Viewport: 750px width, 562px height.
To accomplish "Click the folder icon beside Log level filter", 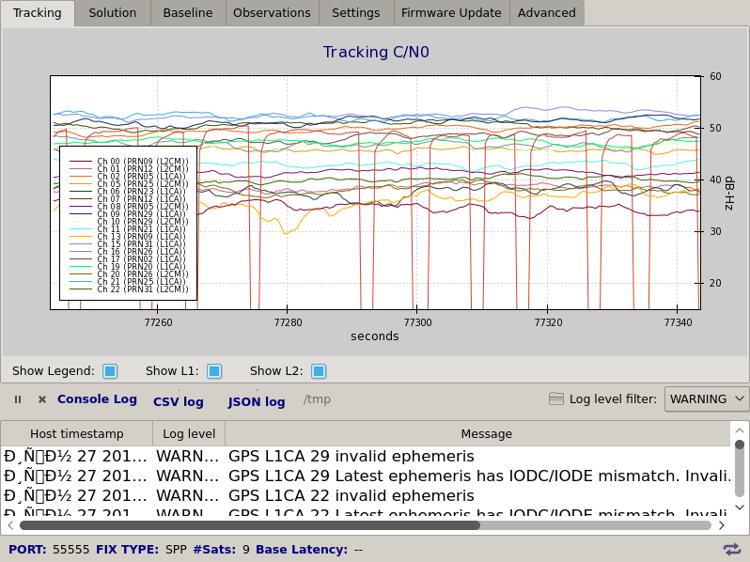I will pos(556,399).
